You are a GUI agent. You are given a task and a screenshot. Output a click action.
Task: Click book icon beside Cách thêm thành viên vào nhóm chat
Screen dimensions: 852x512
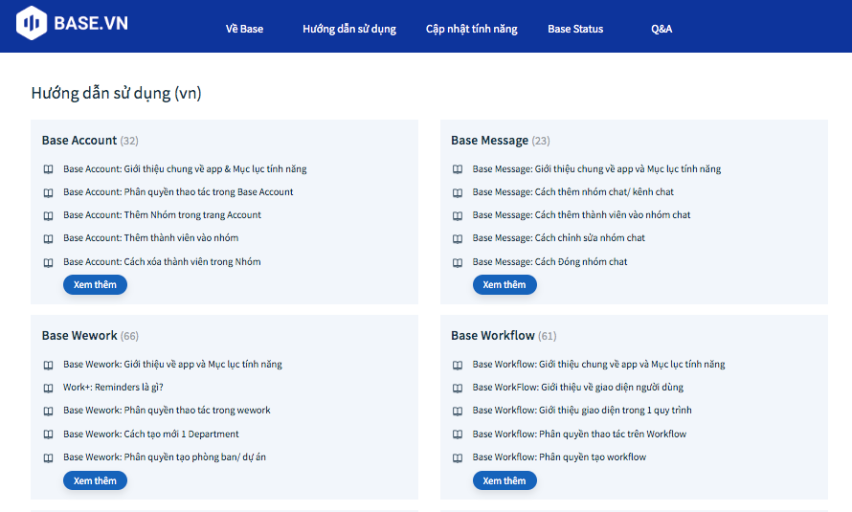coord(458,215)
